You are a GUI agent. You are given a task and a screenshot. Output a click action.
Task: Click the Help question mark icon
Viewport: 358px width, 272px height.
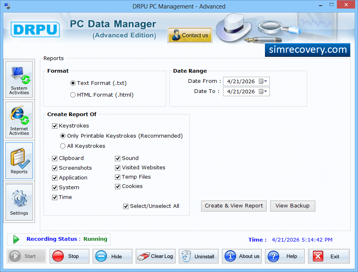click(273, 256)
